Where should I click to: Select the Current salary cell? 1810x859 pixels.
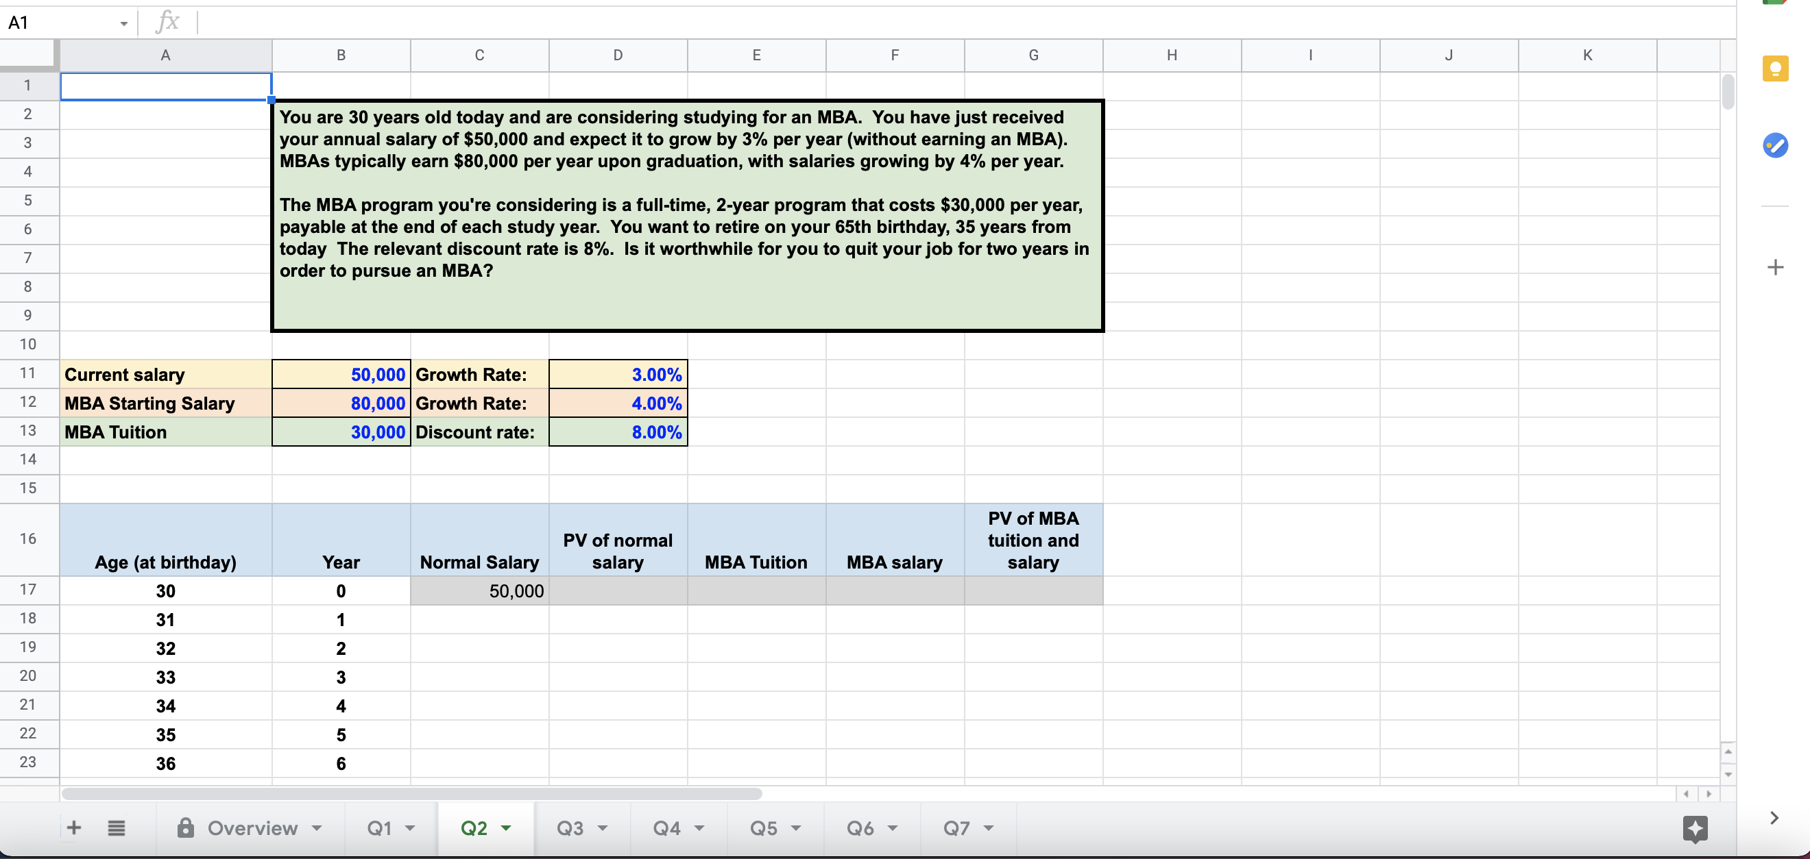pos(166,374)
